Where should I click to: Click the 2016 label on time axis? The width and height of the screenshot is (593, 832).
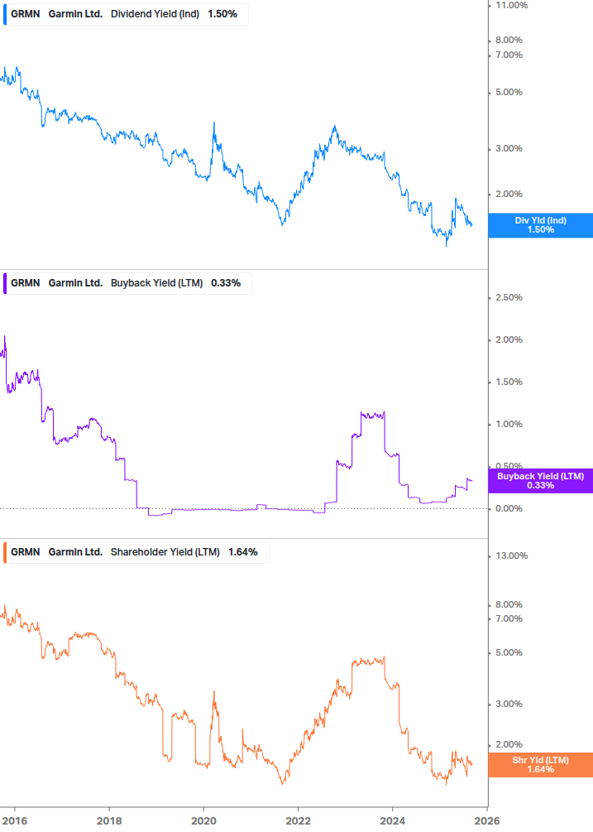pyautogui.click(x=15, y=821)
